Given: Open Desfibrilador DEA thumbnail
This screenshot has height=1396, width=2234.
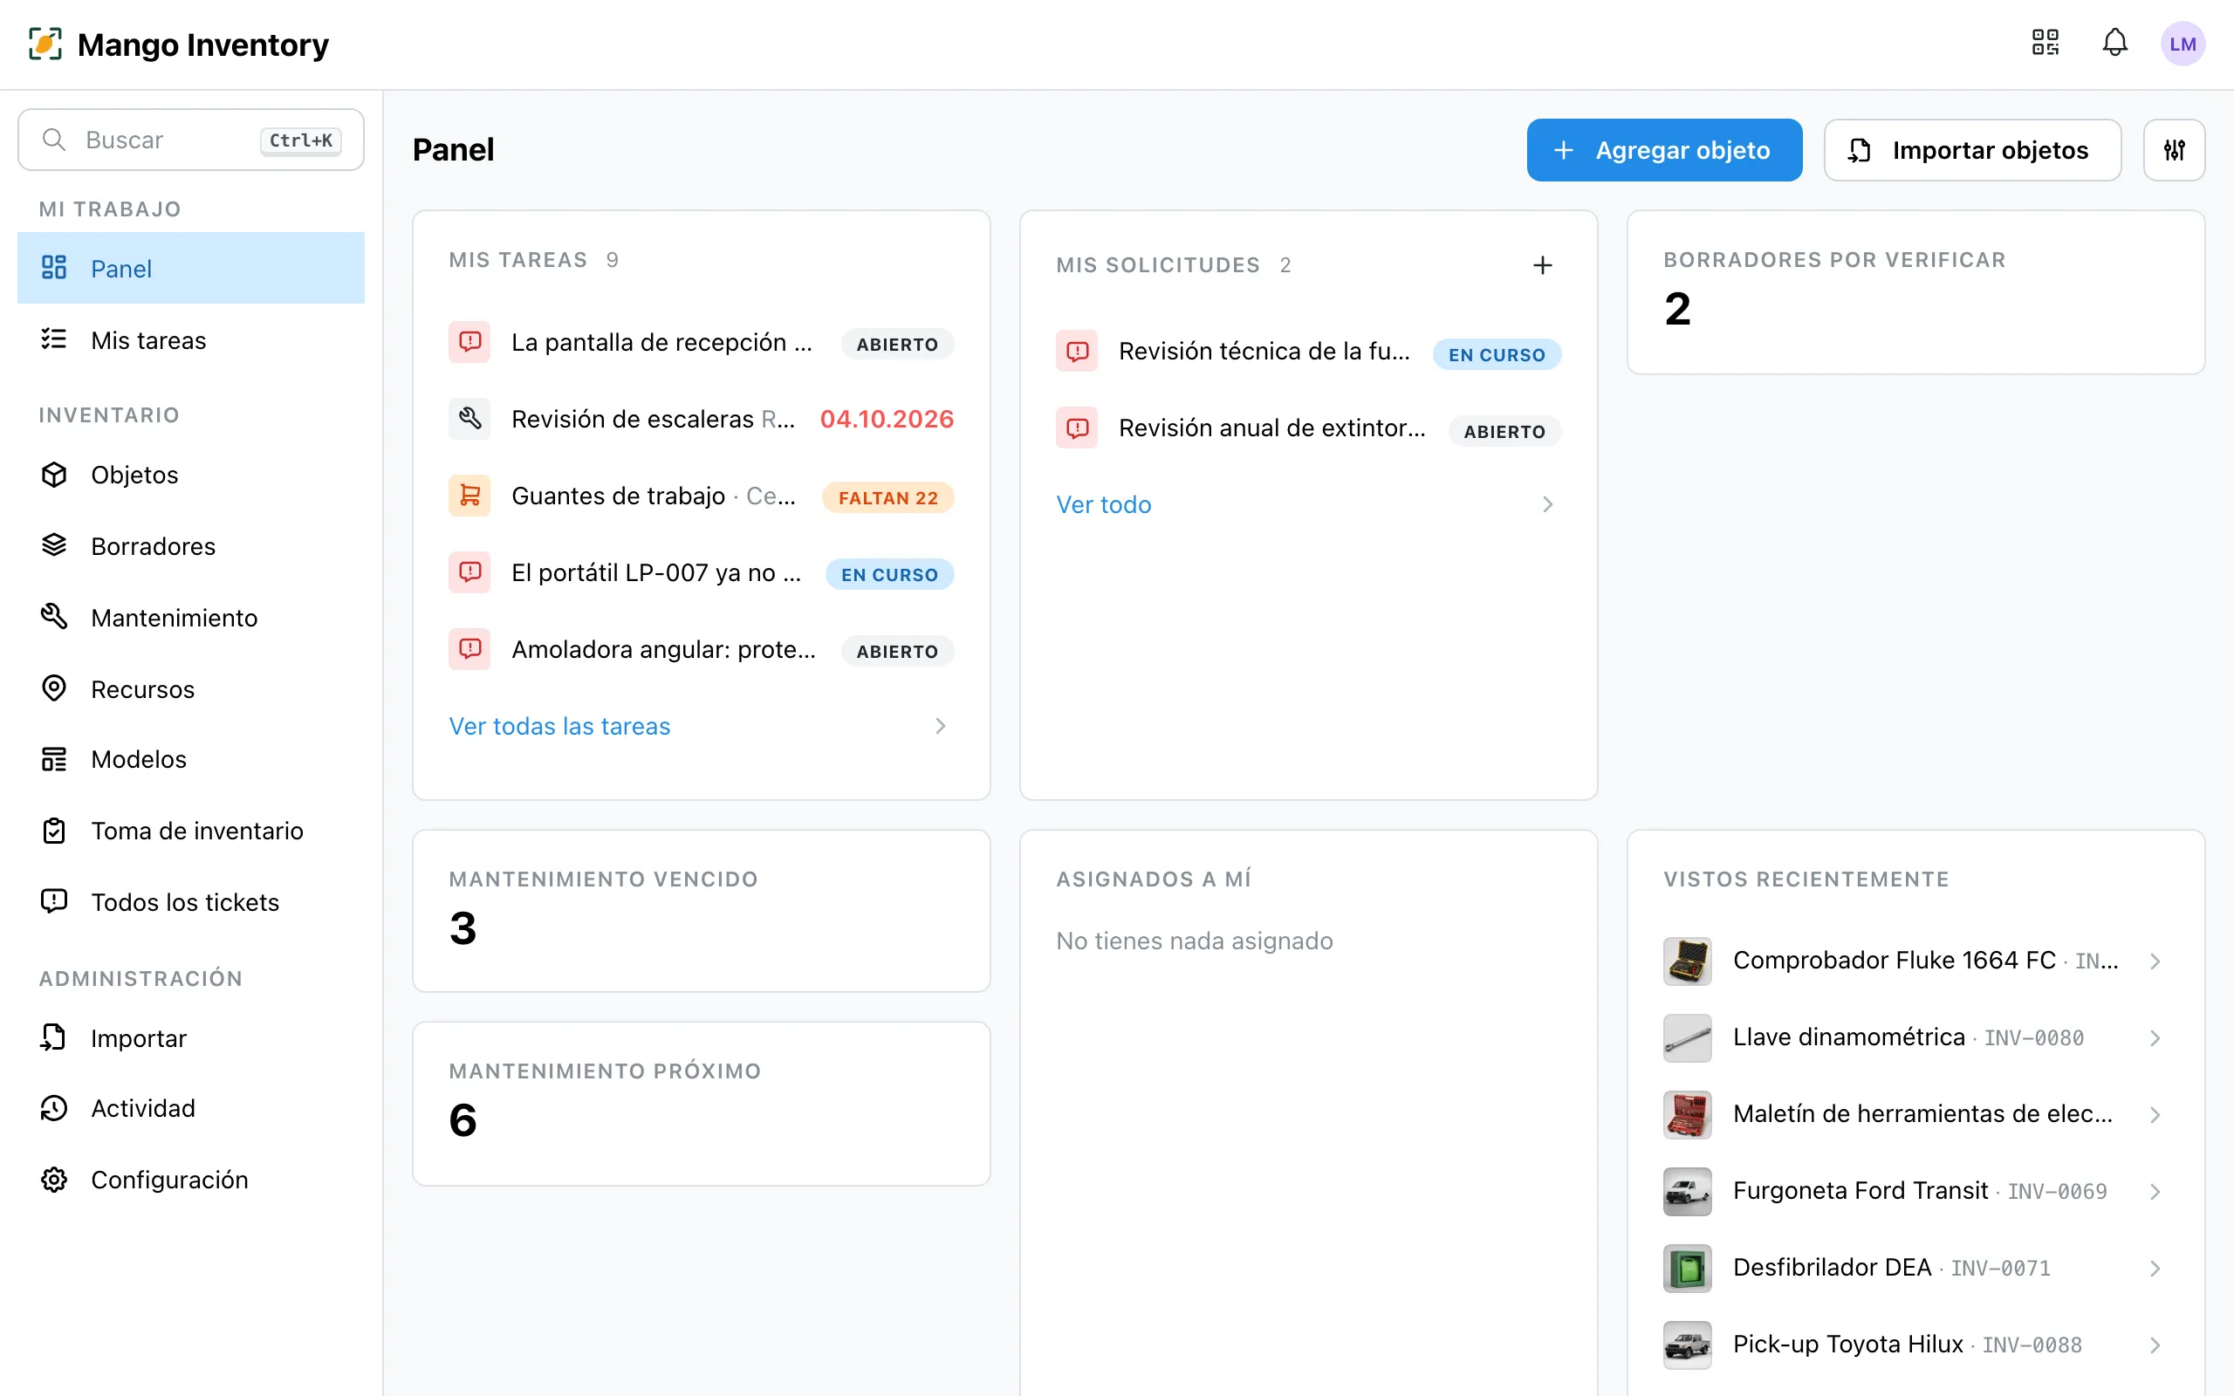Looking at the screenshot, I should click(1688, 1269).
